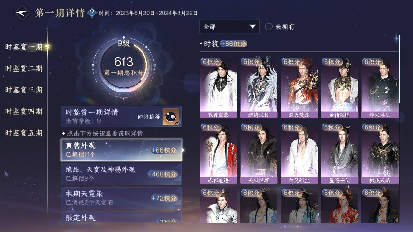
Task: Select the 极夜天曦 outfit card
Action: pyautogui.click(x=380, y=154)
